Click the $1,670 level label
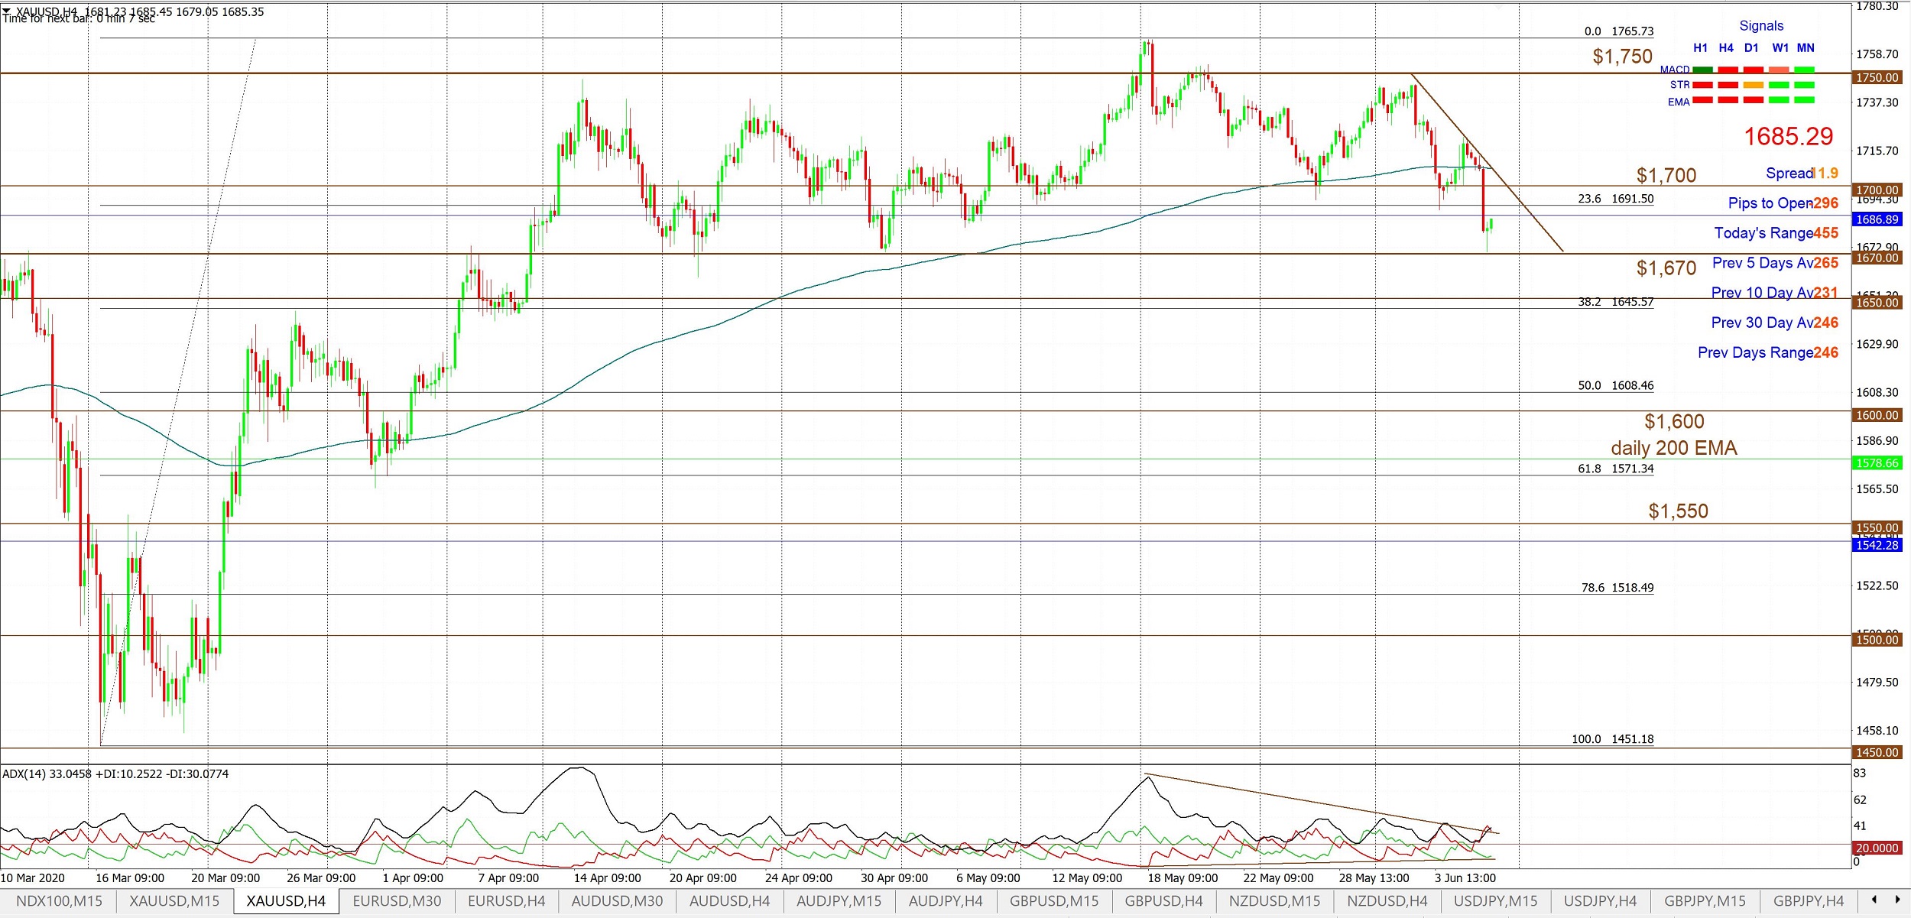 point(1666,268)
